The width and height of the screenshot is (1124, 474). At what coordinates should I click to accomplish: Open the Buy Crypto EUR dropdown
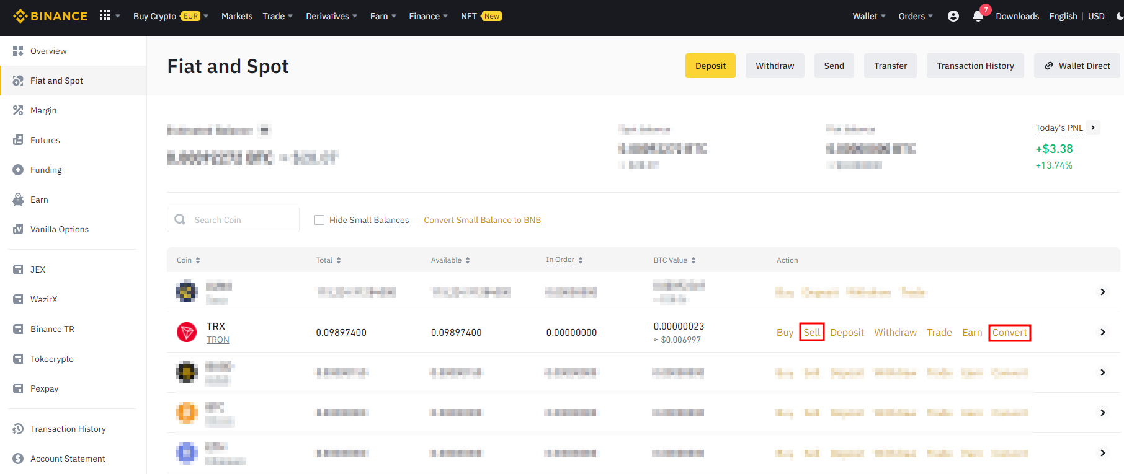[171, 16]
